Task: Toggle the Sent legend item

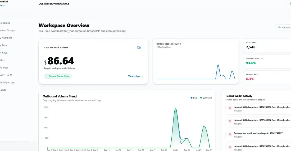Action: point(194,98)
